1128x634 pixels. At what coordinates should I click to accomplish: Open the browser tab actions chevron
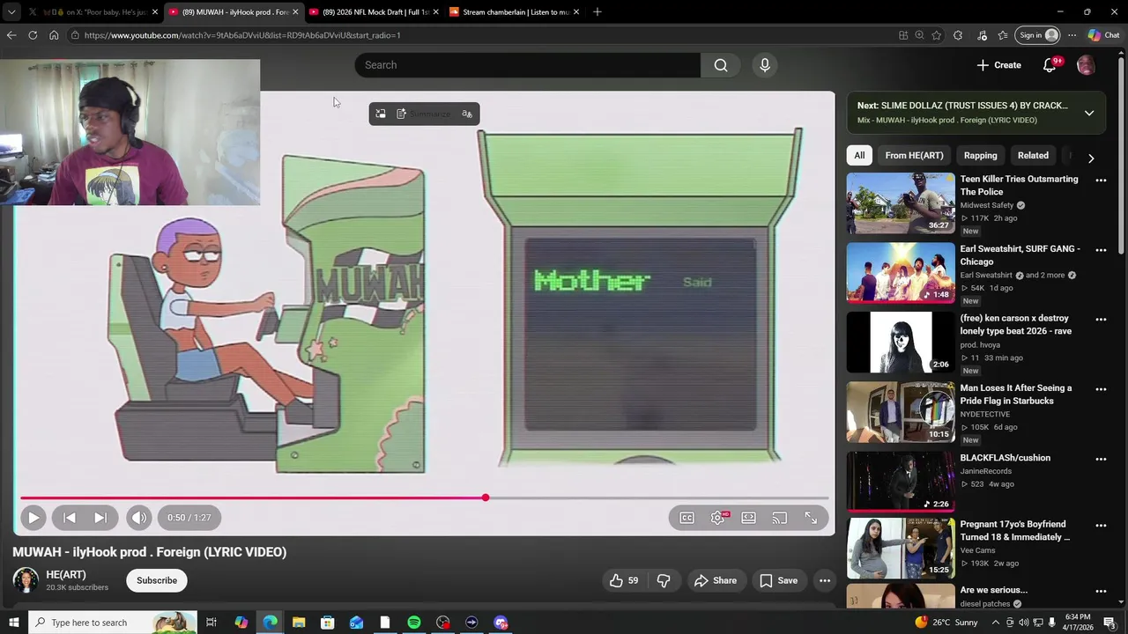[x=11, y=12]
